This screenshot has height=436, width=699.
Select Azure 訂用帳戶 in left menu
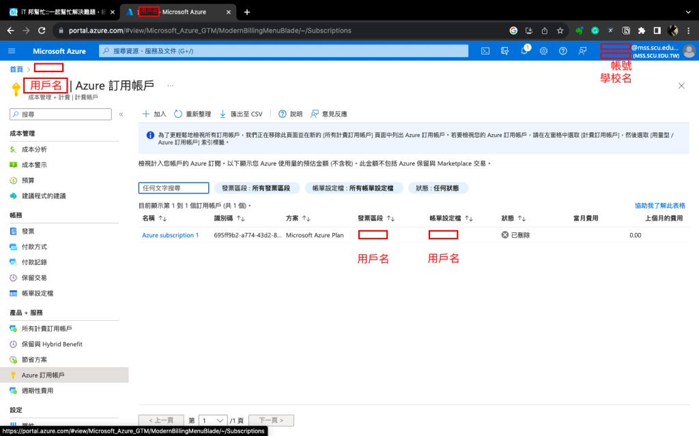(x=64, y=375)
